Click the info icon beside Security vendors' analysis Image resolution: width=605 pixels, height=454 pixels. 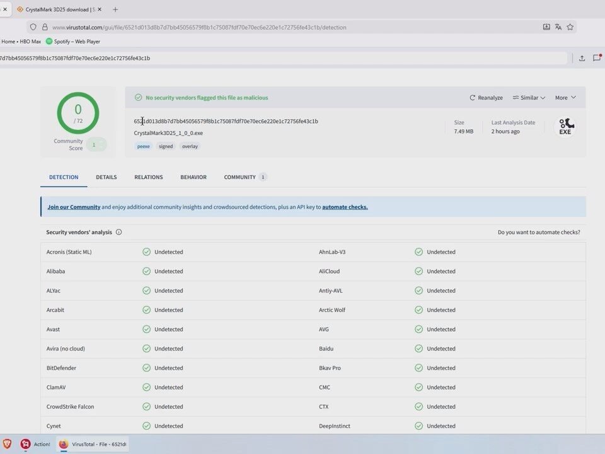pyautogui.click(x=118, y=232)
